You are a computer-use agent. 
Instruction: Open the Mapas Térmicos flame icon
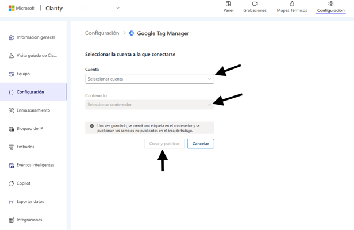(292, 3)
